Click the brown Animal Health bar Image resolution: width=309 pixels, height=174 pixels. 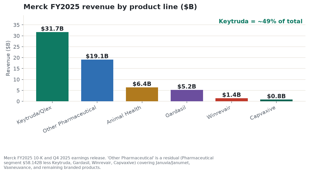(x=142, y=94)
